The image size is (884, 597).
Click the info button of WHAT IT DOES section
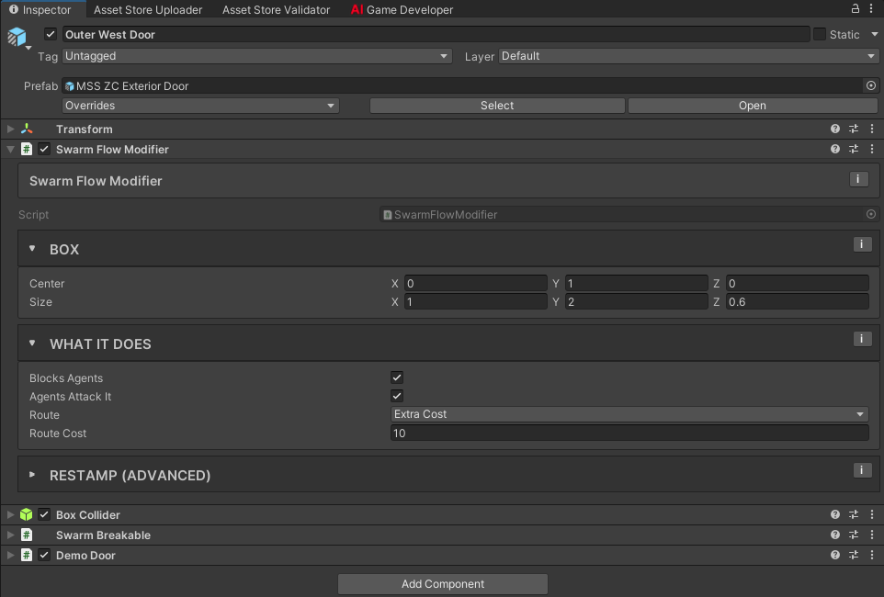pyautogui.click(x=862, y=339)
